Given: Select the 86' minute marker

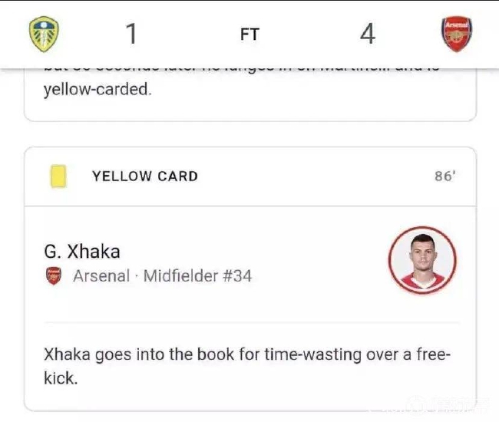Looking at the screenshot, I should pos(444,176).
